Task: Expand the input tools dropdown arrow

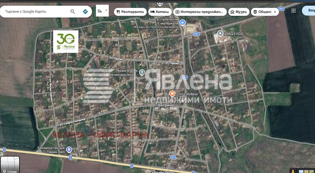Action: coord(106,10)
